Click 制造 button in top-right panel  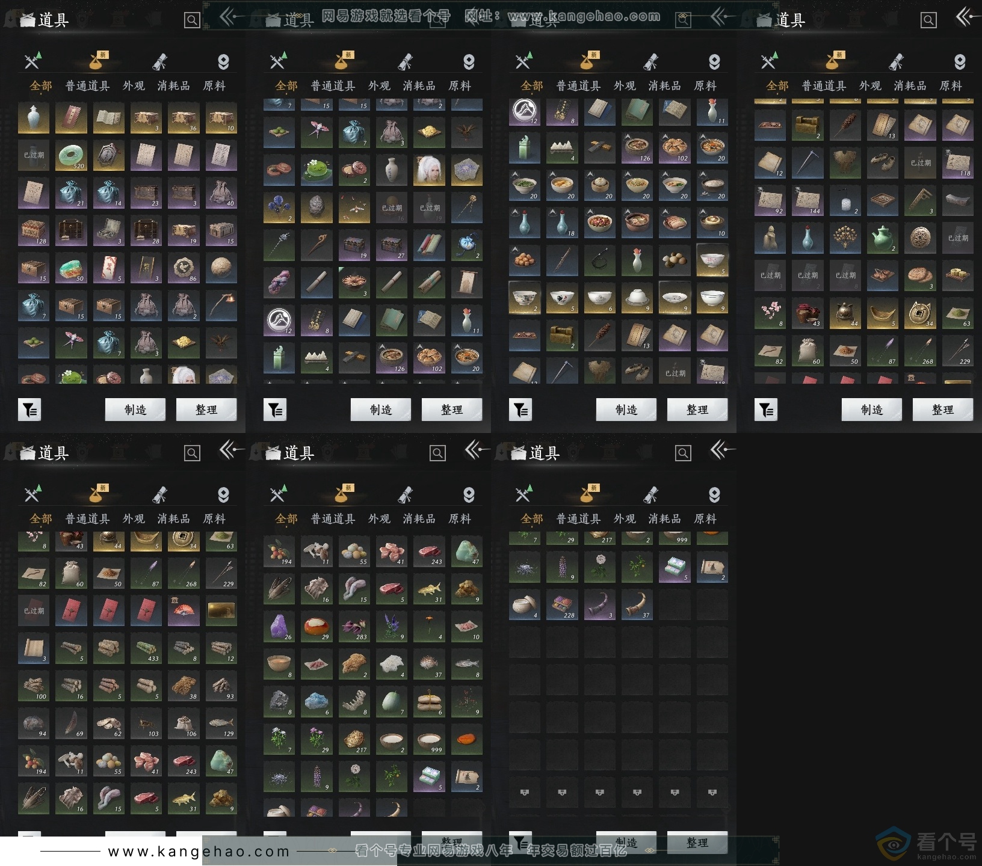click(872, 410)
